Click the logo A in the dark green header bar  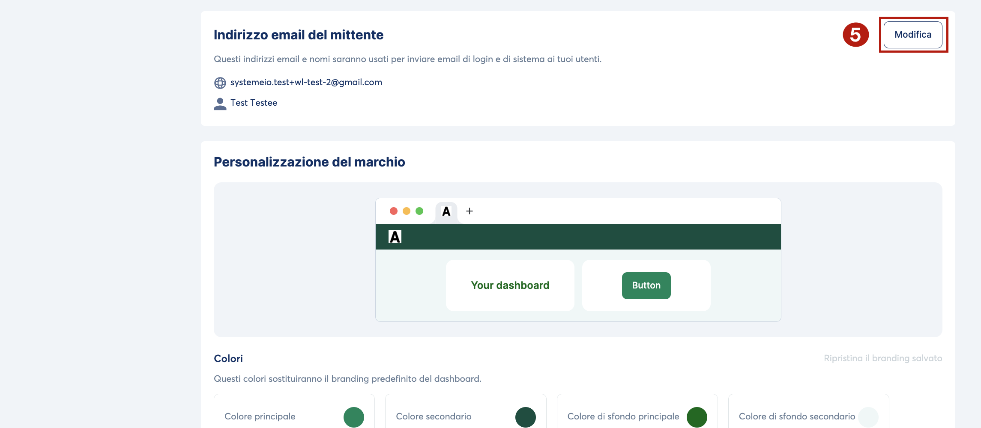click(x=395, y=237)
